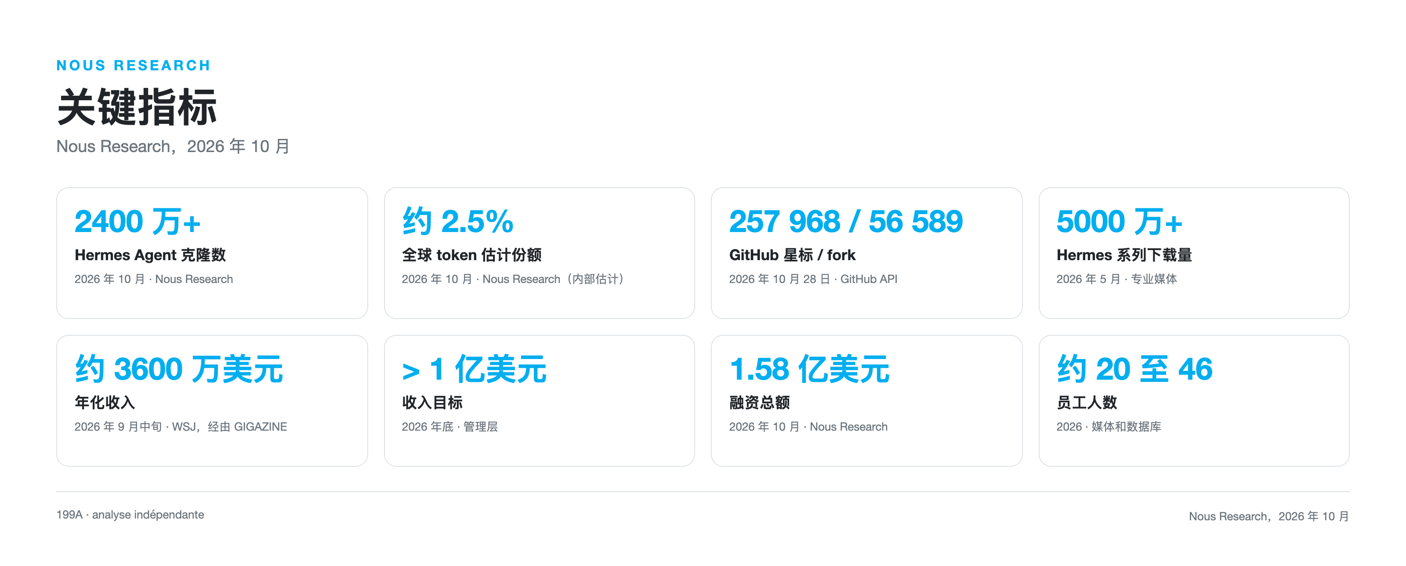This screenshot has height=566, width=1406.
Task: Click the 约 2.5% value
Action: click(457, 221)
